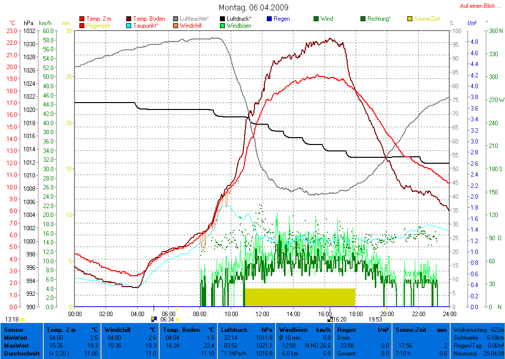Click the yellow sunshine duration bar in chart

pos(299,297)
